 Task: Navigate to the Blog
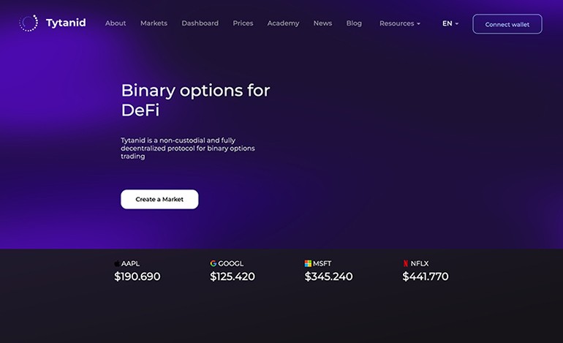coord(354,23)
